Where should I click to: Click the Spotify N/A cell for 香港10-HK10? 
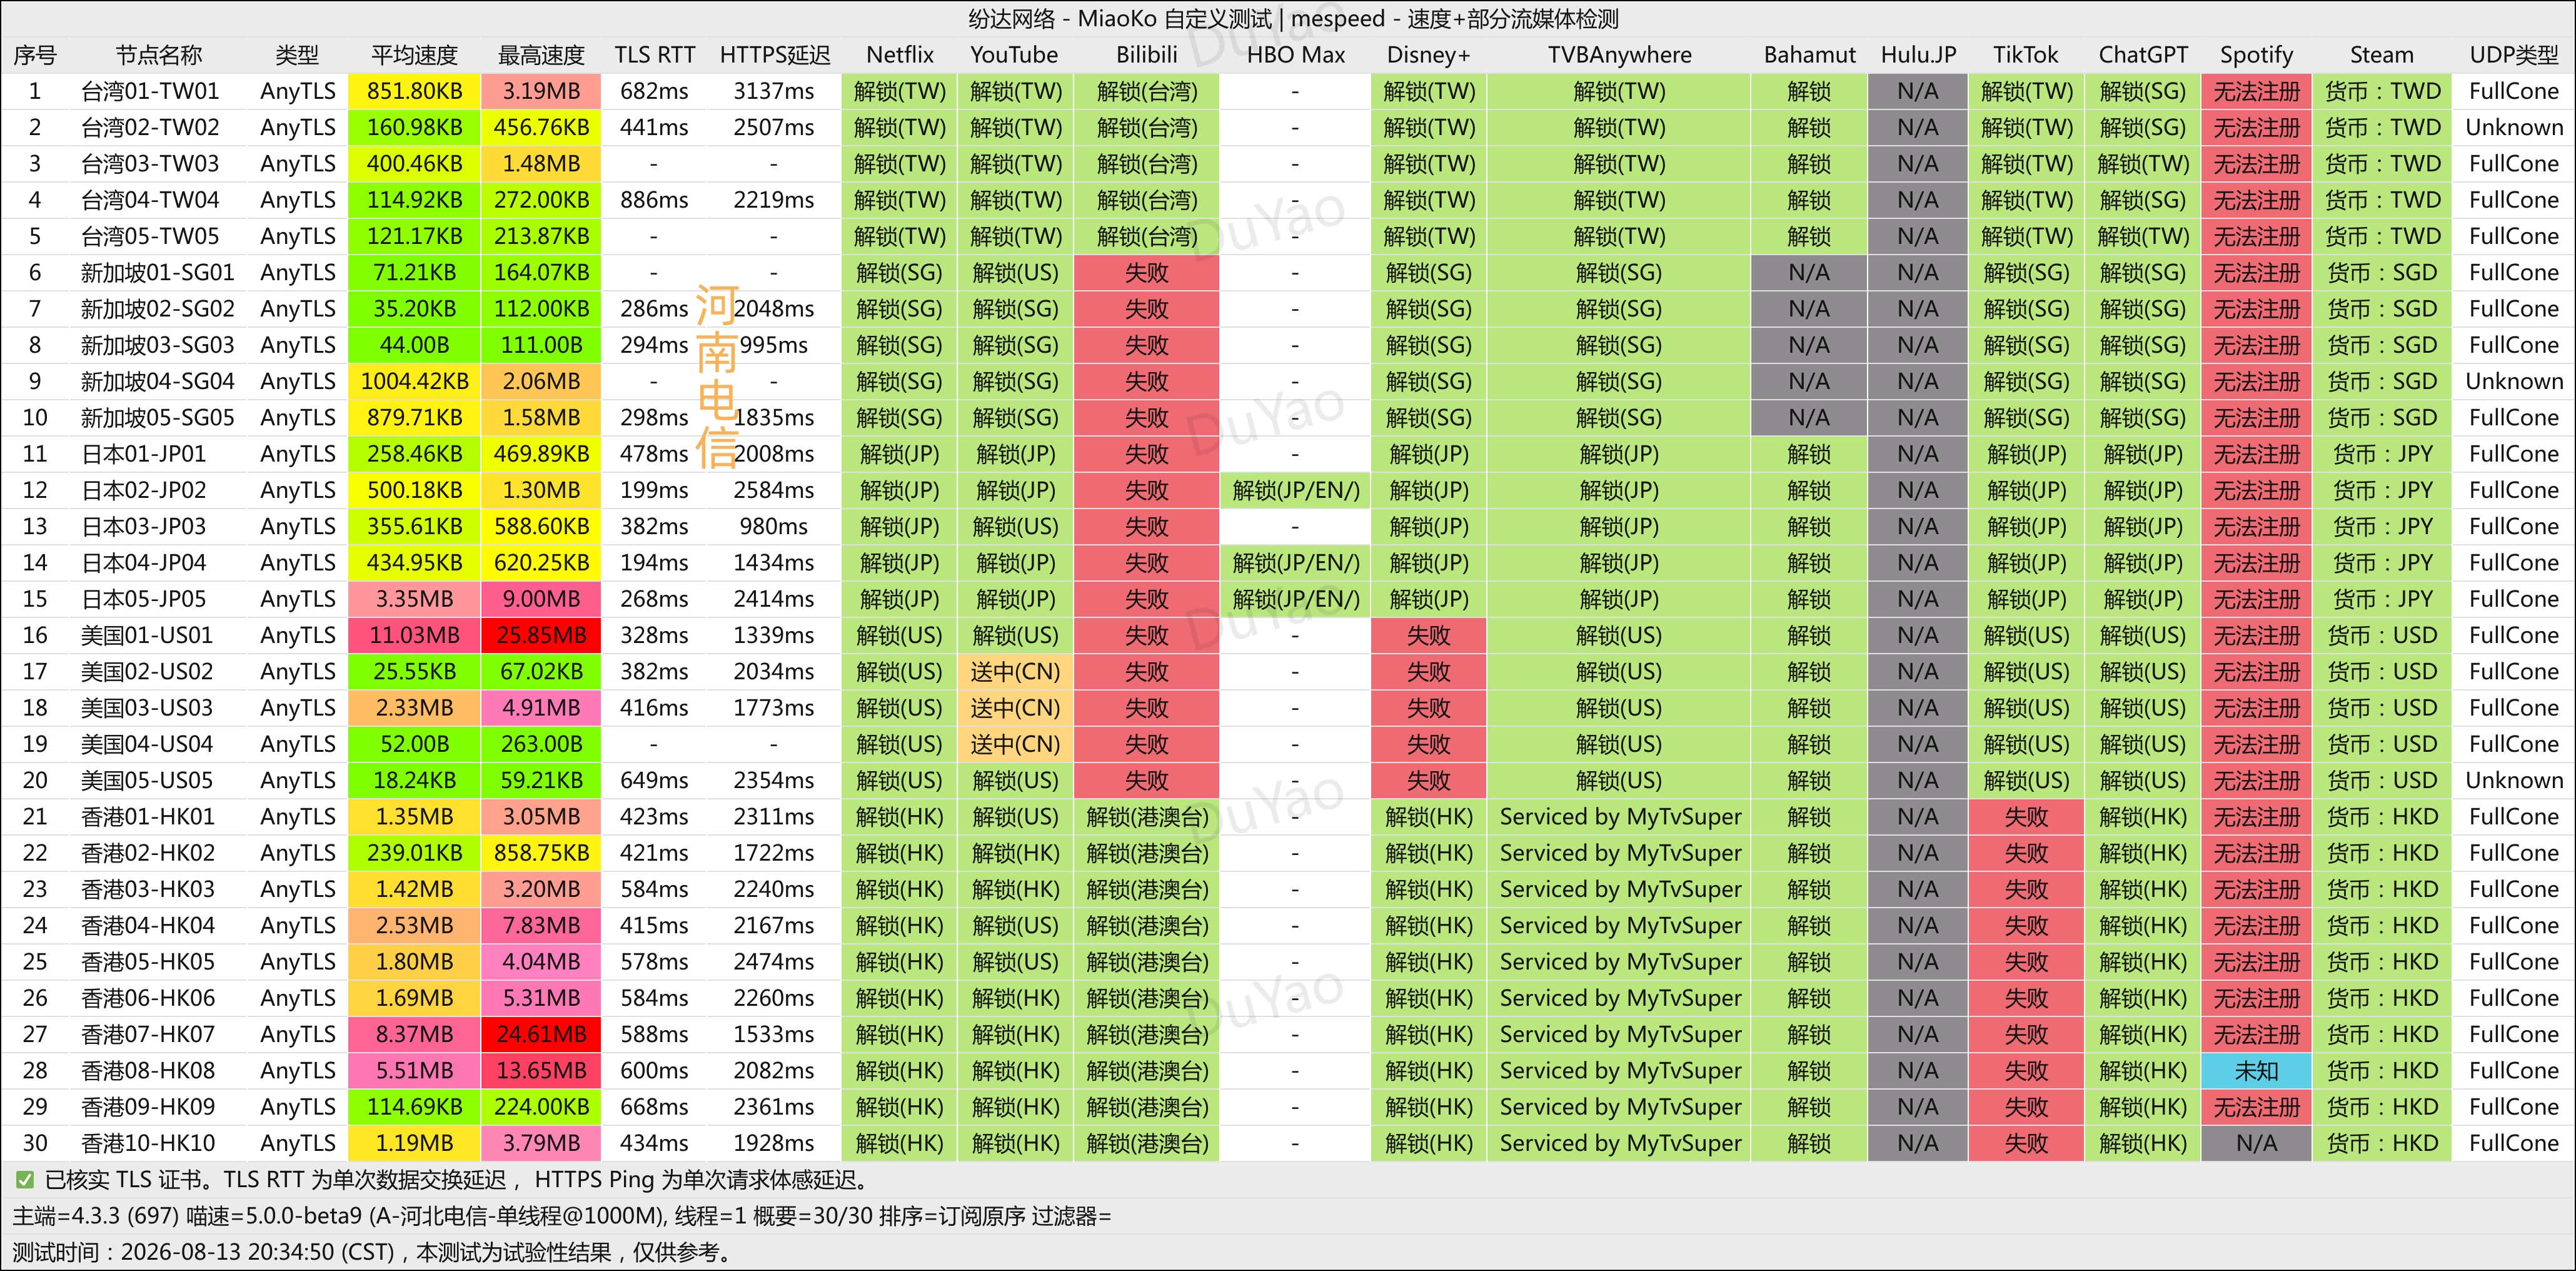point(2256,1143)
